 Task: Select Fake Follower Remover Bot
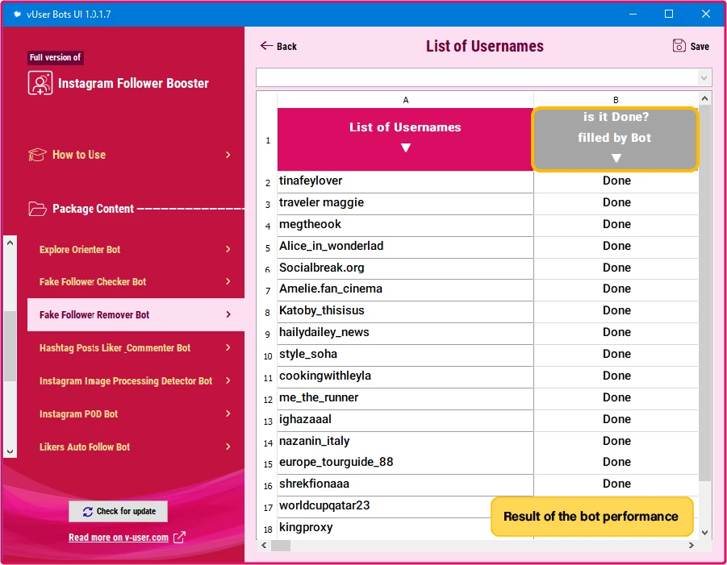click(136, 314)
